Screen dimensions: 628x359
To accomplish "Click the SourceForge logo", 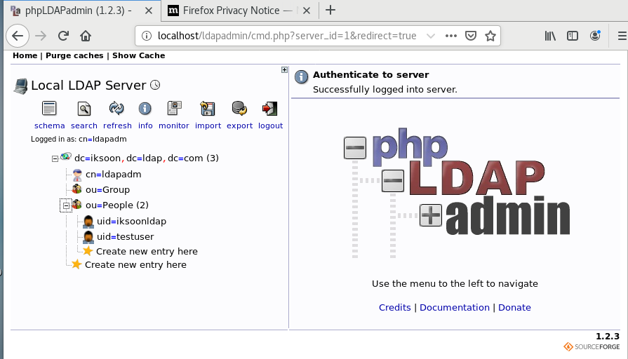I will pyautogui.click(x=592, y=346).
